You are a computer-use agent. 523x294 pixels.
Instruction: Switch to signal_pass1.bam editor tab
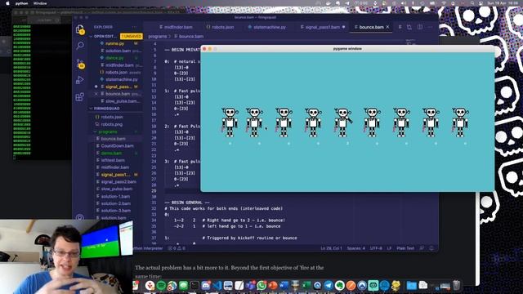pos(323,27)
